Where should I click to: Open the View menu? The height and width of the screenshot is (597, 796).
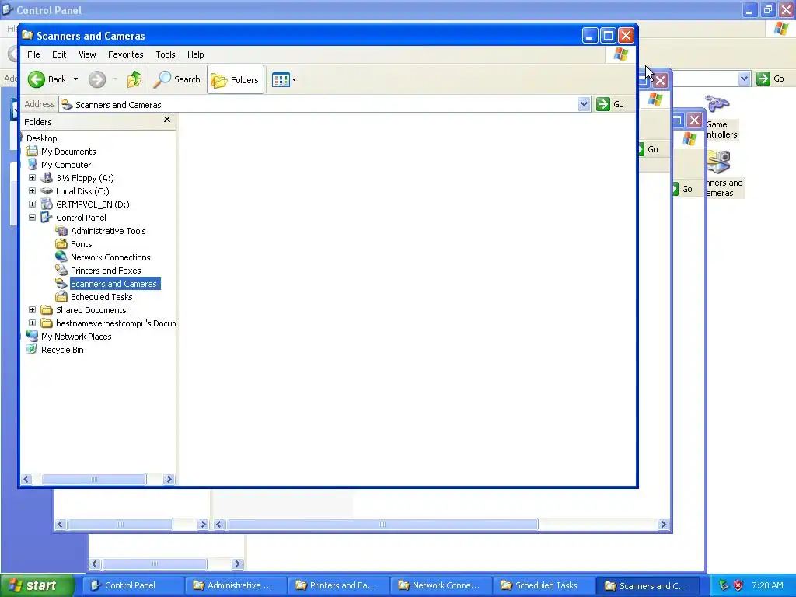click(87, 54)
